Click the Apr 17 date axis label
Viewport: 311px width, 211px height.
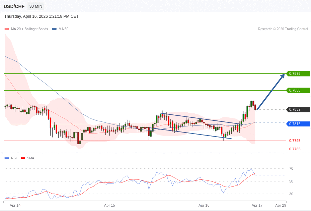257,205
